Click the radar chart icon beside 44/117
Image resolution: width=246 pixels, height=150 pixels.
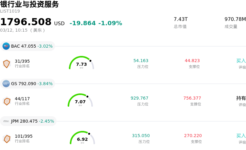pyautogui.click(x=6, y=101)
